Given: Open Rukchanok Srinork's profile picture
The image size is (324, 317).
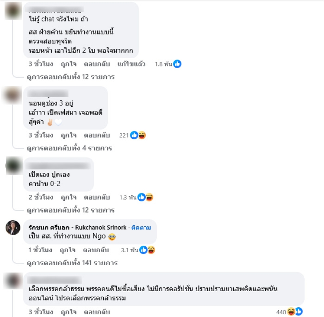Looking at the screenshot, I should (x=13, y=228).
